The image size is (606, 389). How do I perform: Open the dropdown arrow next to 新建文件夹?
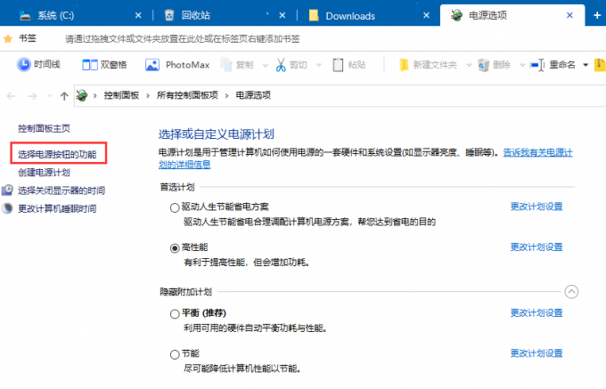coord(469,65)
